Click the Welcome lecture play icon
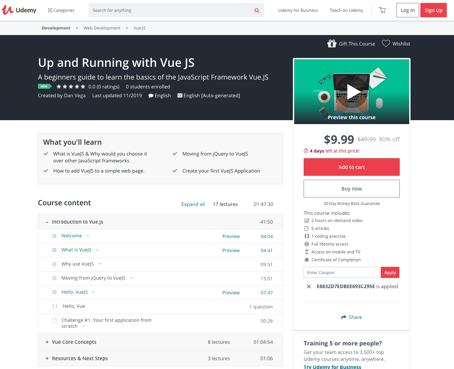 (55, 236)
